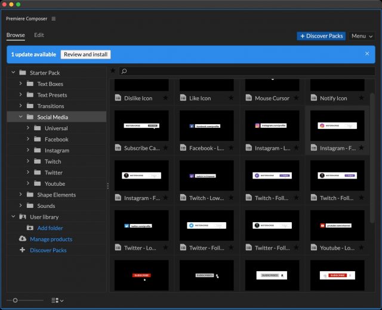
Task: Open the Premiere Composer panel hamburger menu
Action: tap(54, 19)
